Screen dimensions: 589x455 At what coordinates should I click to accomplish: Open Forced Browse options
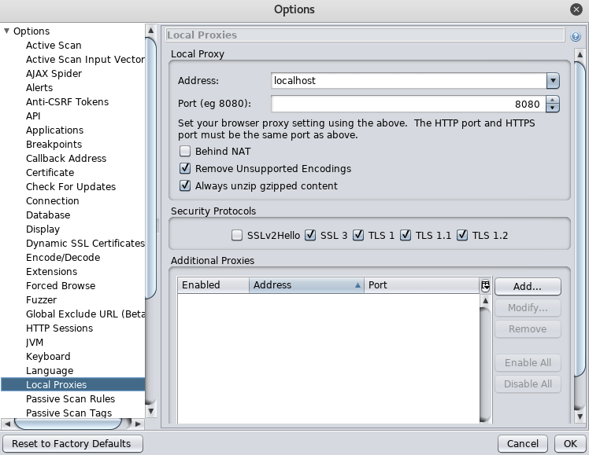click(61, 286)
